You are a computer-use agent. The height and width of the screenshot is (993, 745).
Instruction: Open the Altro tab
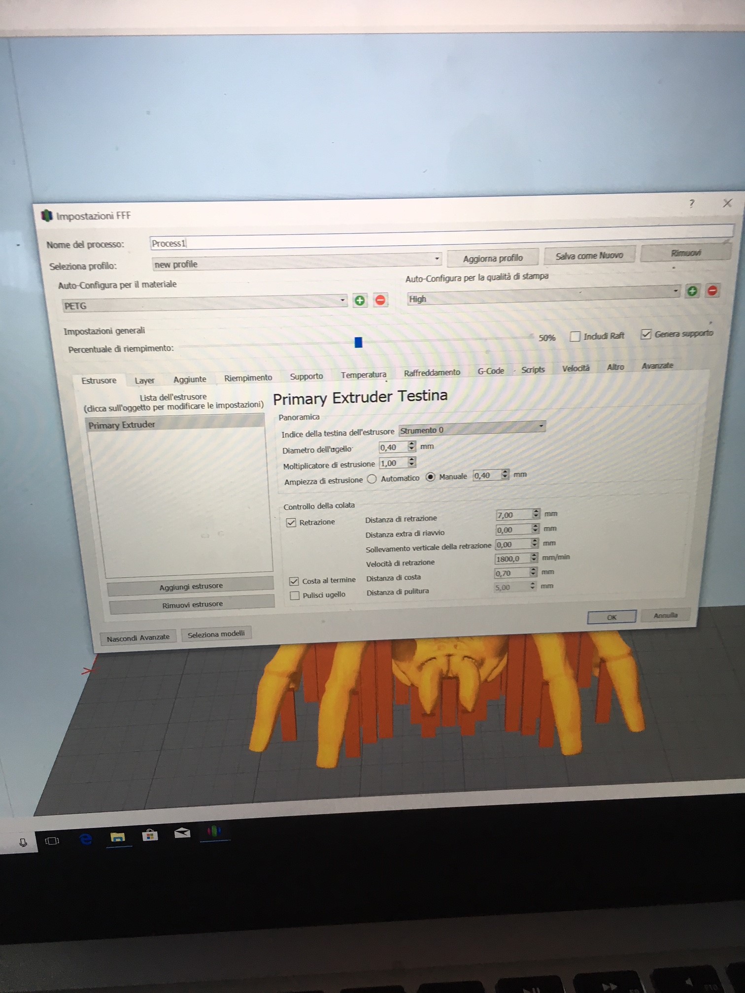(x=615, y=367)
